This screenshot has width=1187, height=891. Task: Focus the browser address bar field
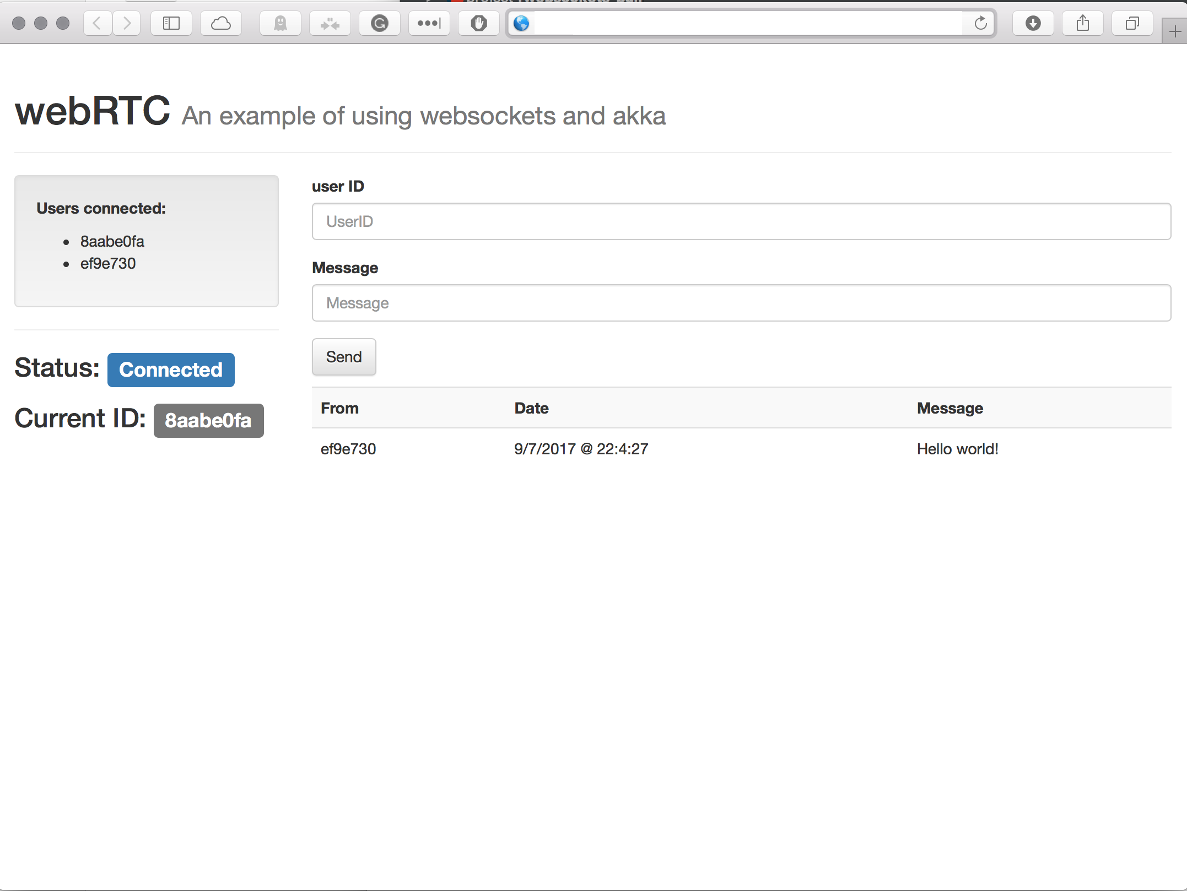click(744, 23)
